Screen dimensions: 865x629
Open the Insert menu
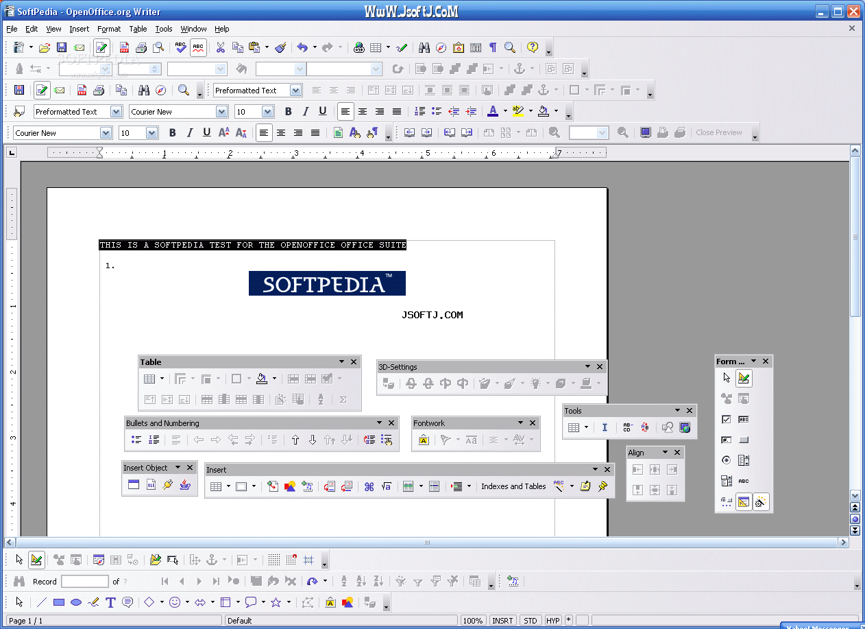(x=80, y=29)
